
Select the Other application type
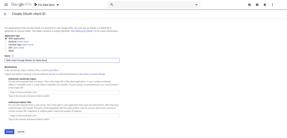click(x=6, y=51)
